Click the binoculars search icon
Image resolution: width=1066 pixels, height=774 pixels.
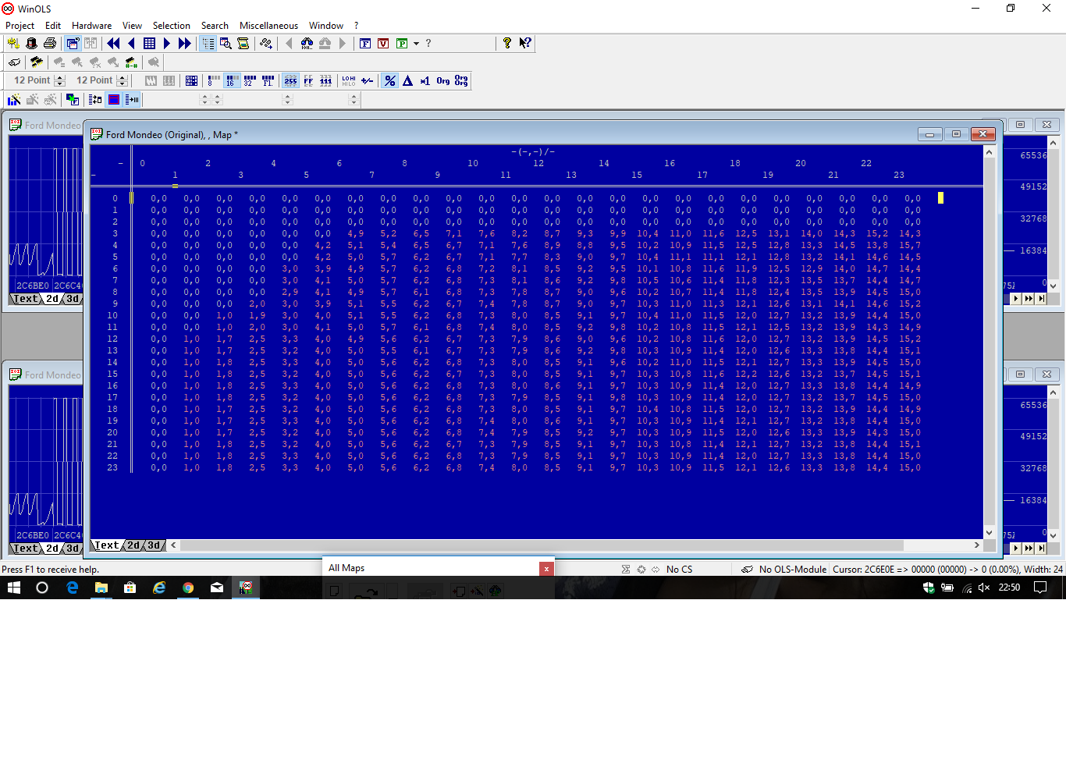pyautogui.click(x=307, y=43)
